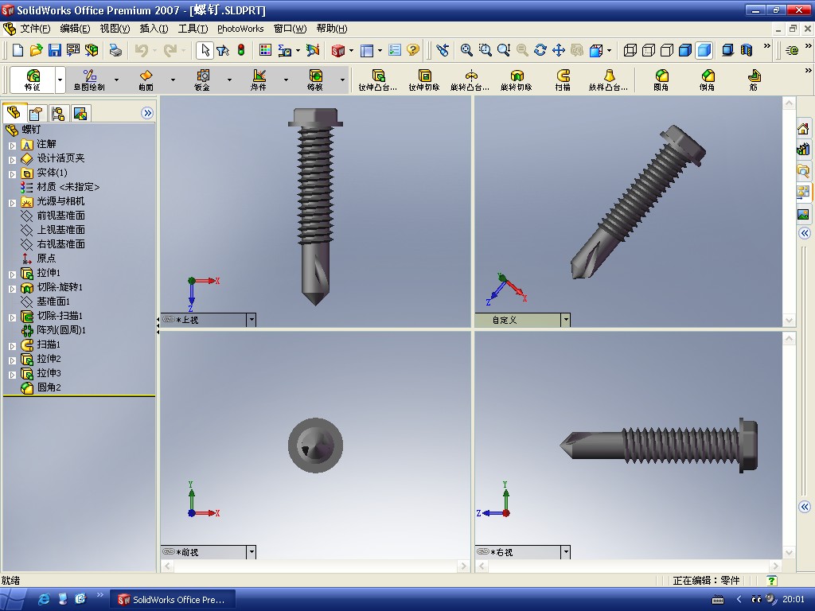
Task: Switch to Wireframe display style
Action: (630, 50)
